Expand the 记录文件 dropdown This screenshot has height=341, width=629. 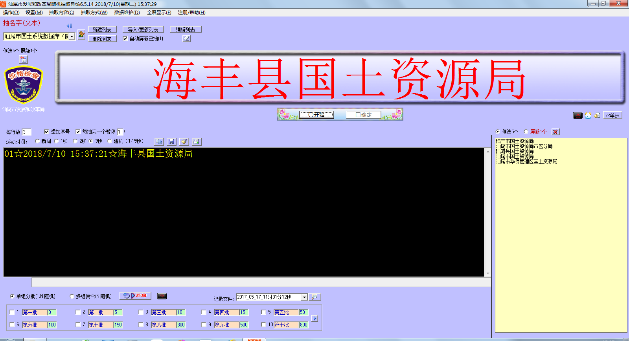[304, 297]
